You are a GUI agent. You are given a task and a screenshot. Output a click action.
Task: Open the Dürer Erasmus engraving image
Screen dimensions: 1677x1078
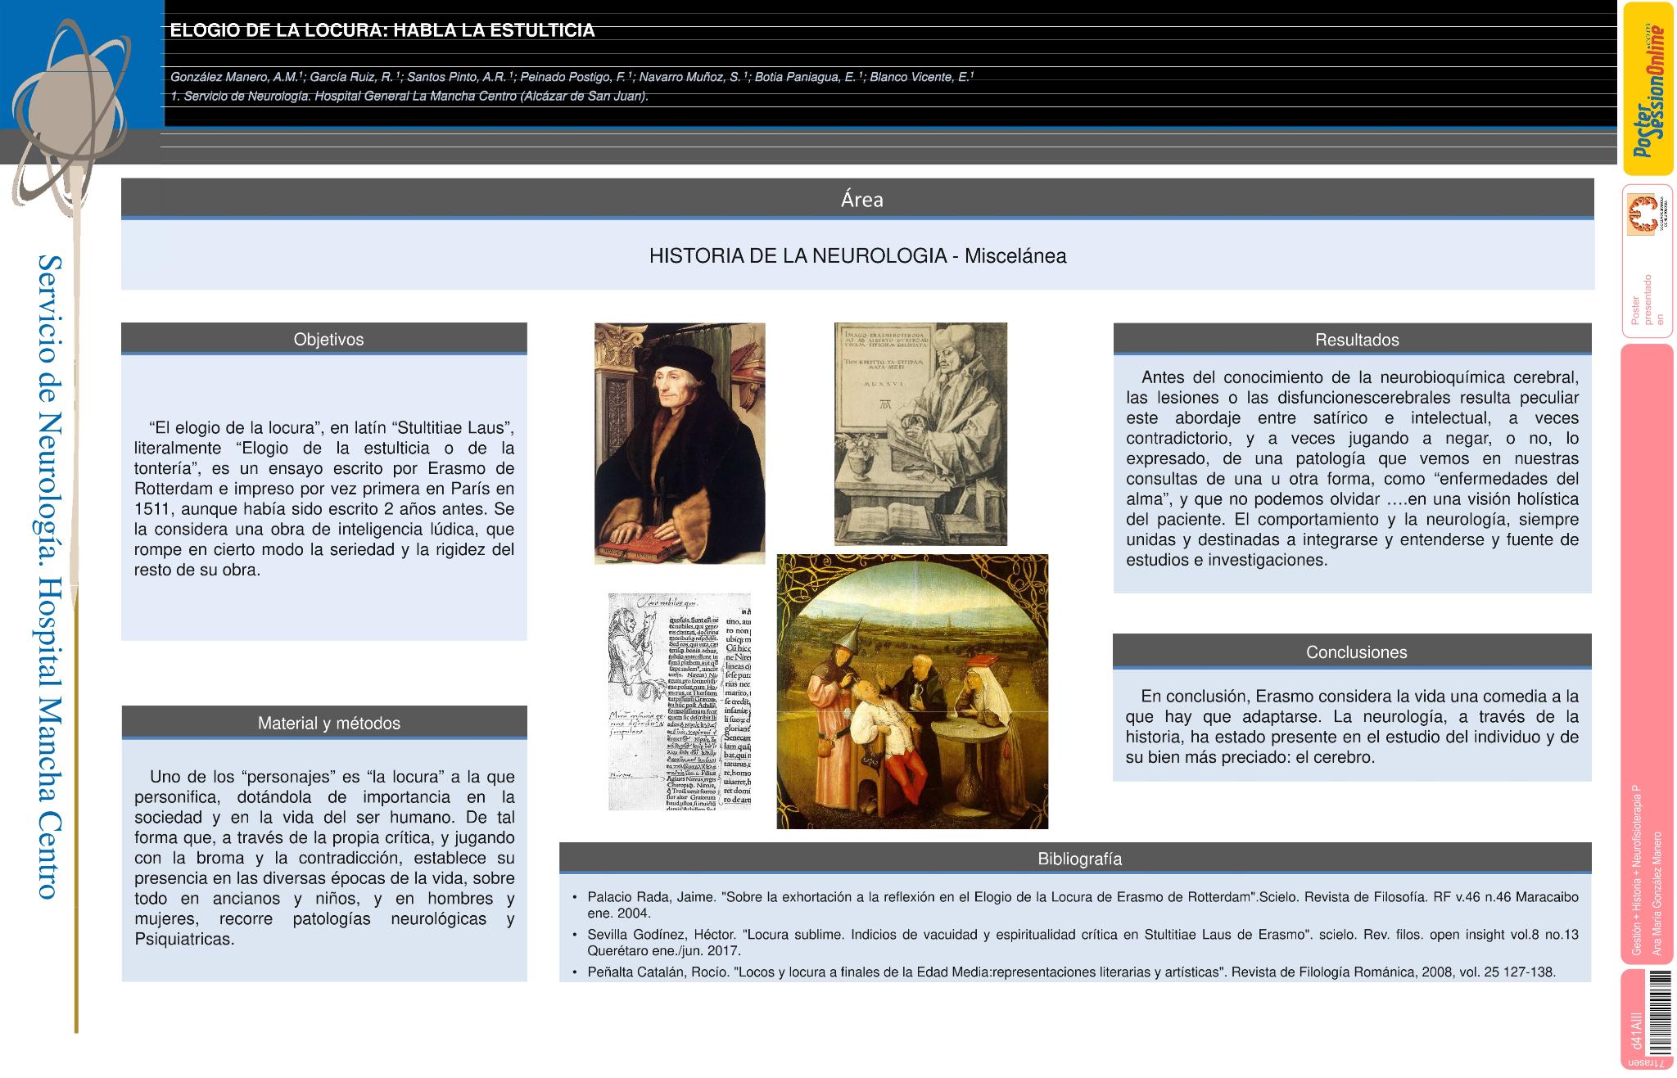click(920, 434)
